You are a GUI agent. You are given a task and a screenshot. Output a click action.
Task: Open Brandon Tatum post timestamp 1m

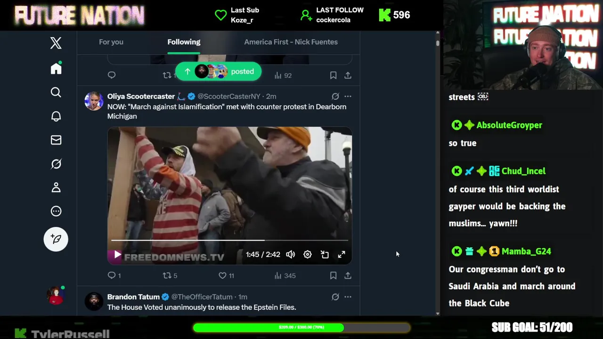pyautogui.click(x=243, y=297)
